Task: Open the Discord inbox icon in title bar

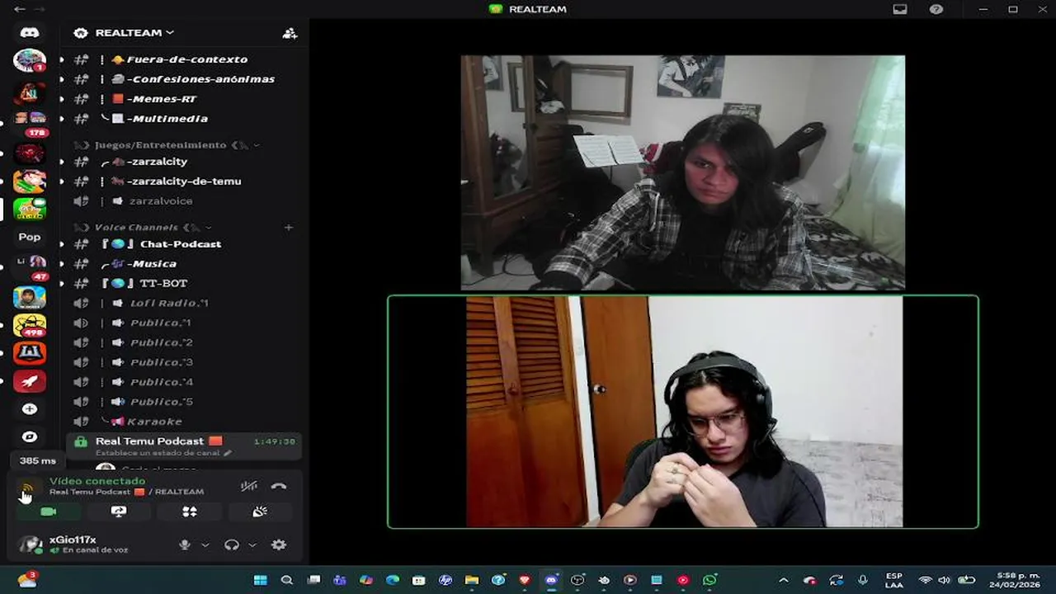Action: (x=900, y=9)
